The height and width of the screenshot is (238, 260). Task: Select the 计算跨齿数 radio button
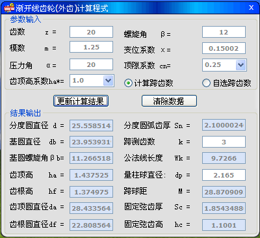coord(128,83)
